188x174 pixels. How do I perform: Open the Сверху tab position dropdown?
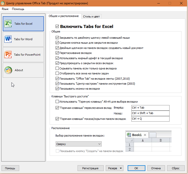click(x=79, y=144)
